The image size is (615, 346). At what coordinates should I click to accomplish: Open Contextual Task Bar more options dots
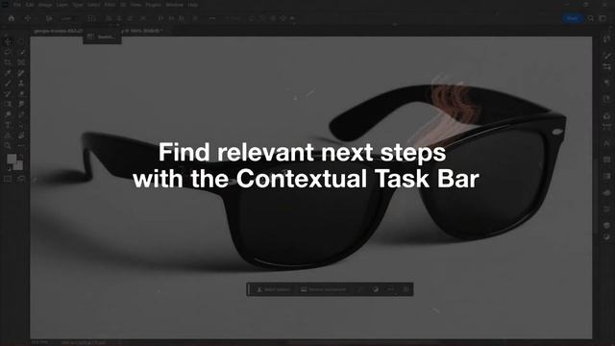click(391, 289)
